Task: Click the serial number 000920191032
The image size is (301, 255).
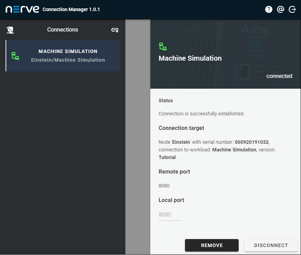Action: tap(251, 142)
